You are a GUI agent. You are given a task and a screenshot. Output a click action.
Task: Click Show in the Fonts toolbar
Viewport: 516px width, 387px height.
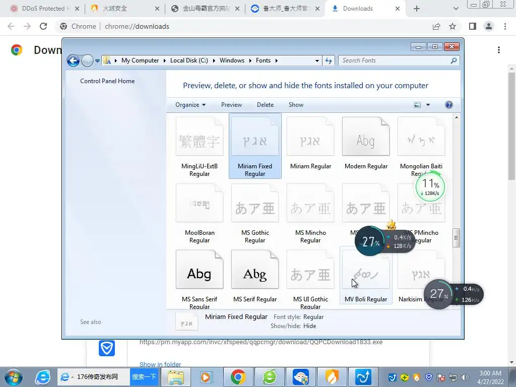(x=296, y=105)
